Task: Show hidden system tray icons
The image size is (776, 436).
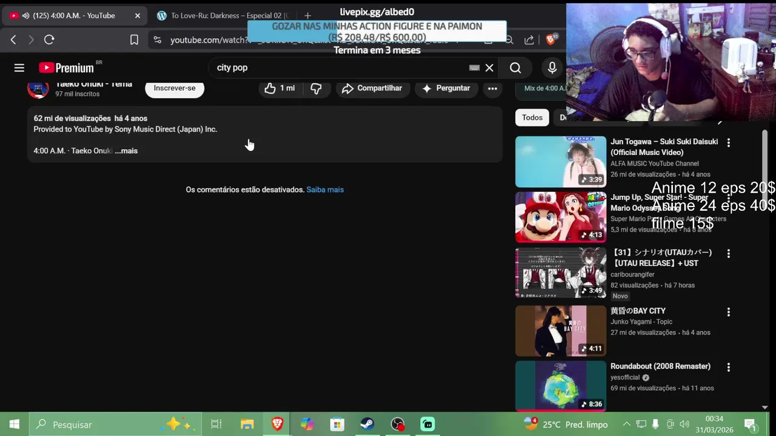Action: click(x=627, y=424)
